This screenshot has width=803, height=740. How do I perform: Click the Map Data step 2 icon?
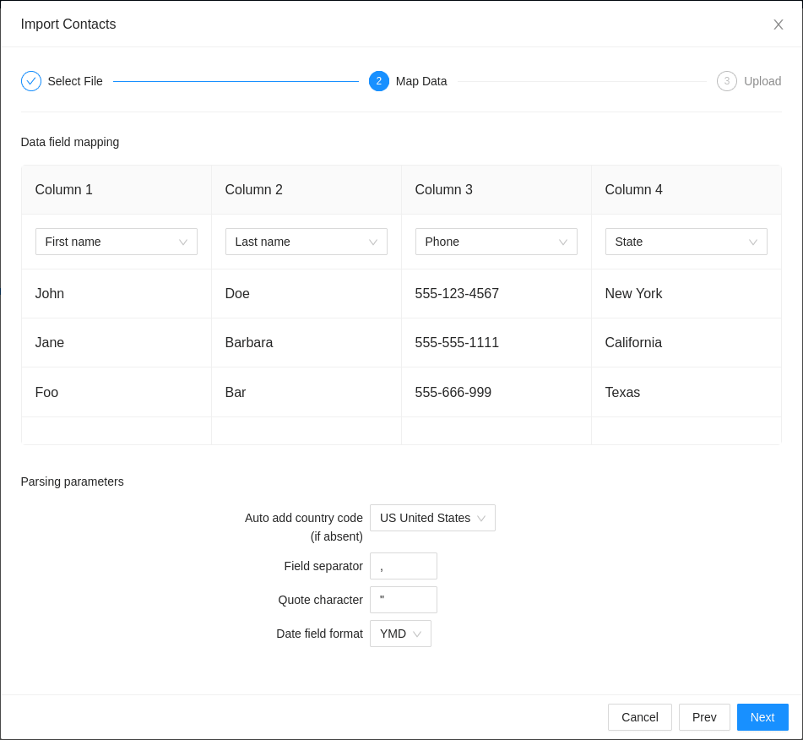point(379,81)
